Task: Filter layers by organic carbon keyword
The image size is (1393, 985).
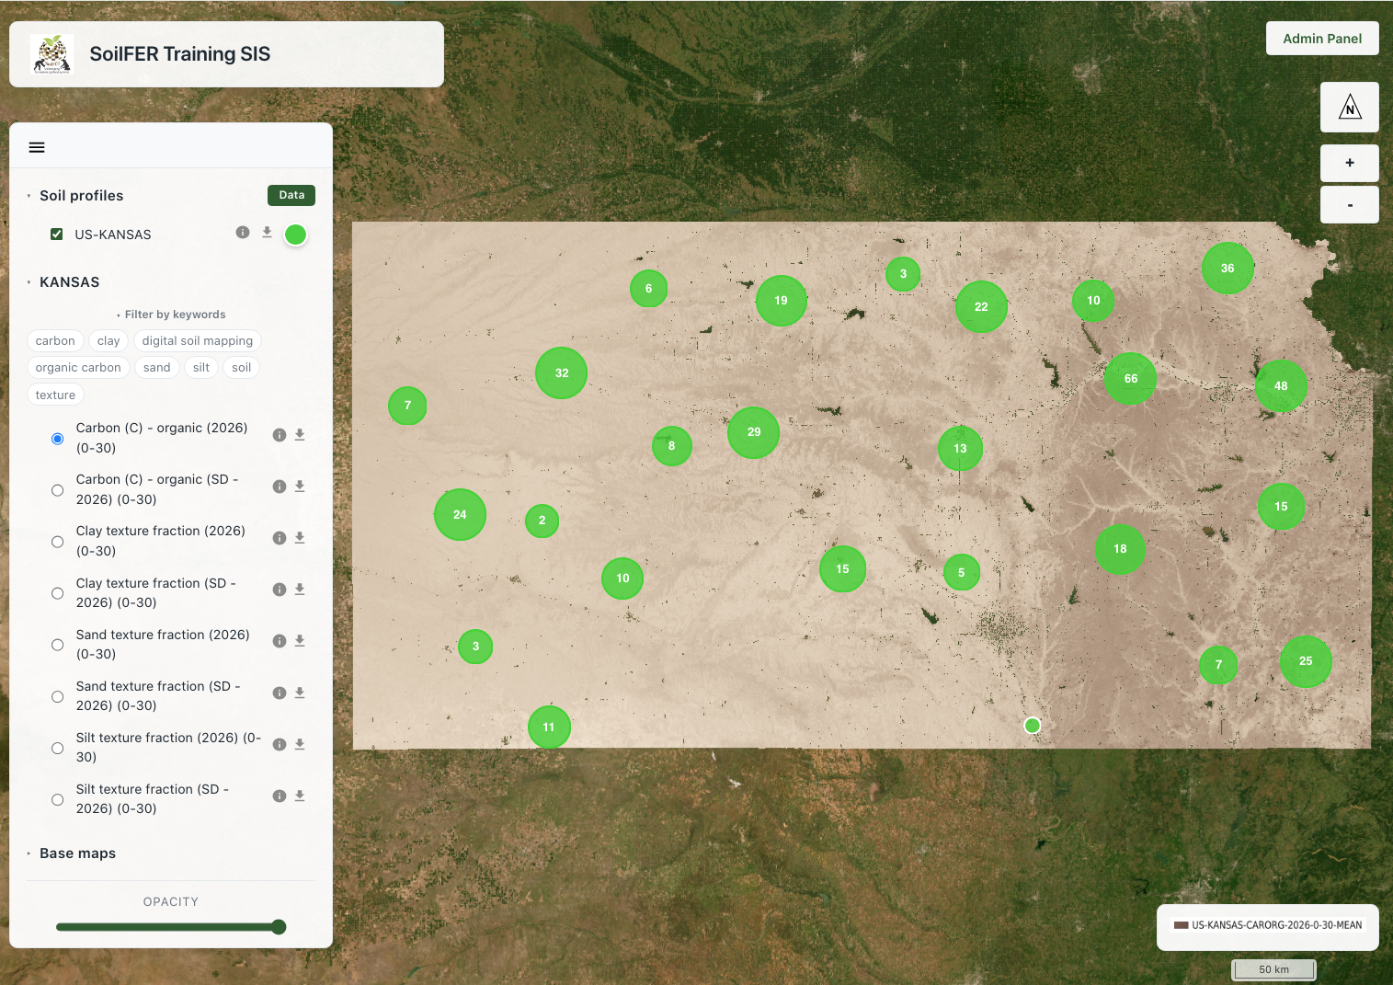Action: tap(78, 368)
